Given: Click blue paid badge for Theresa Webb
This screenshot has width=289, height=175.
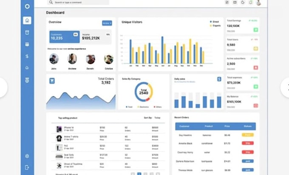Looking at the screenshot, I should point(248,170).
